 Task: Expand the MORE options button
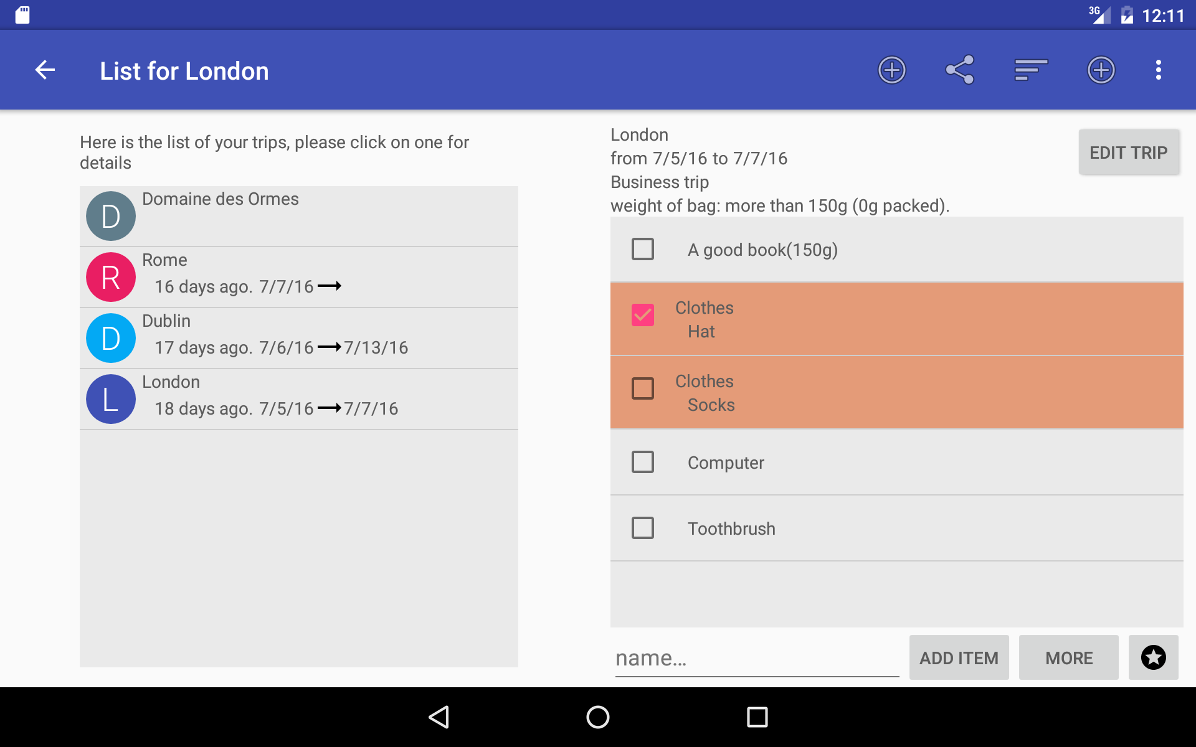[1068, 657]
